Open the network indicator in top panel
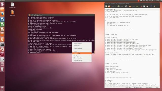The height and width of the screenshot is (91, 162). coord(144,1)
